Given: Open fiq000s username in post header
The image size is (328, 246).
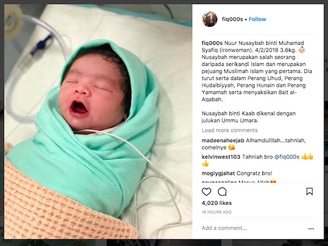Looking at the screenshot, I should pos(233,19).
